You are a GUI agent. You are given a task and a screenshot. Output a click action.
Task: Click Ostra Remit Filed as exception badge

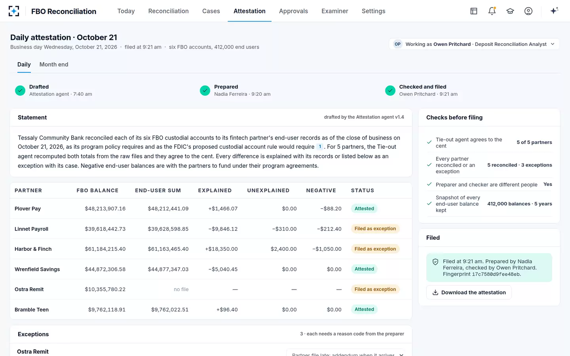[375, 289]
